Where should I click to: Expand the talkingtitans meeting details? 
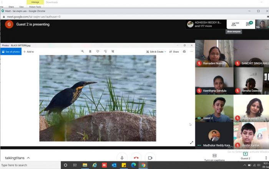coord(28,158)
